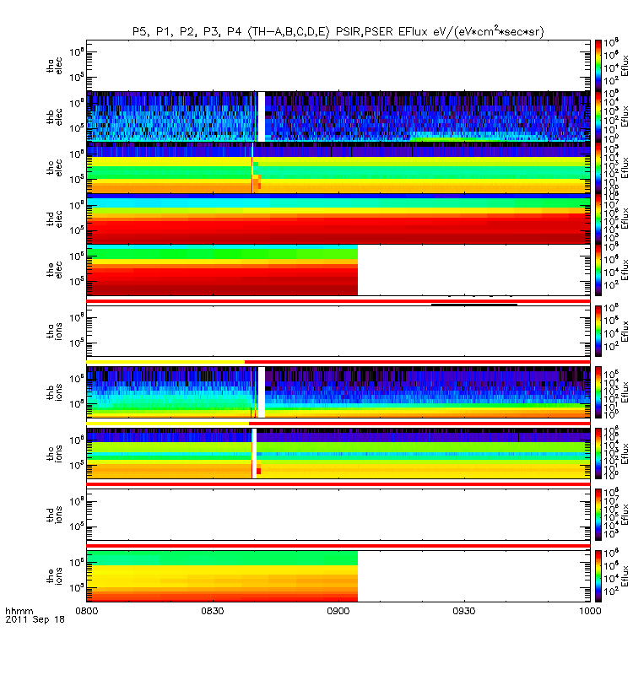Click the 'hhmm' axis units label
Image resolution: width=633 pixels, height=675 pixels.
click(x=19, y=611)
